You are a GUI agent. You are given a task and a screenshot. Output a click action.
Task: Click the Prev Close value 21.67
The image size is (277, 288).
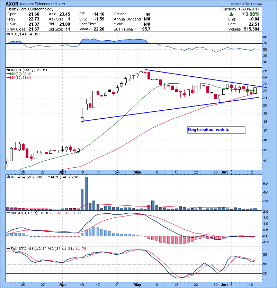(34, 29)
